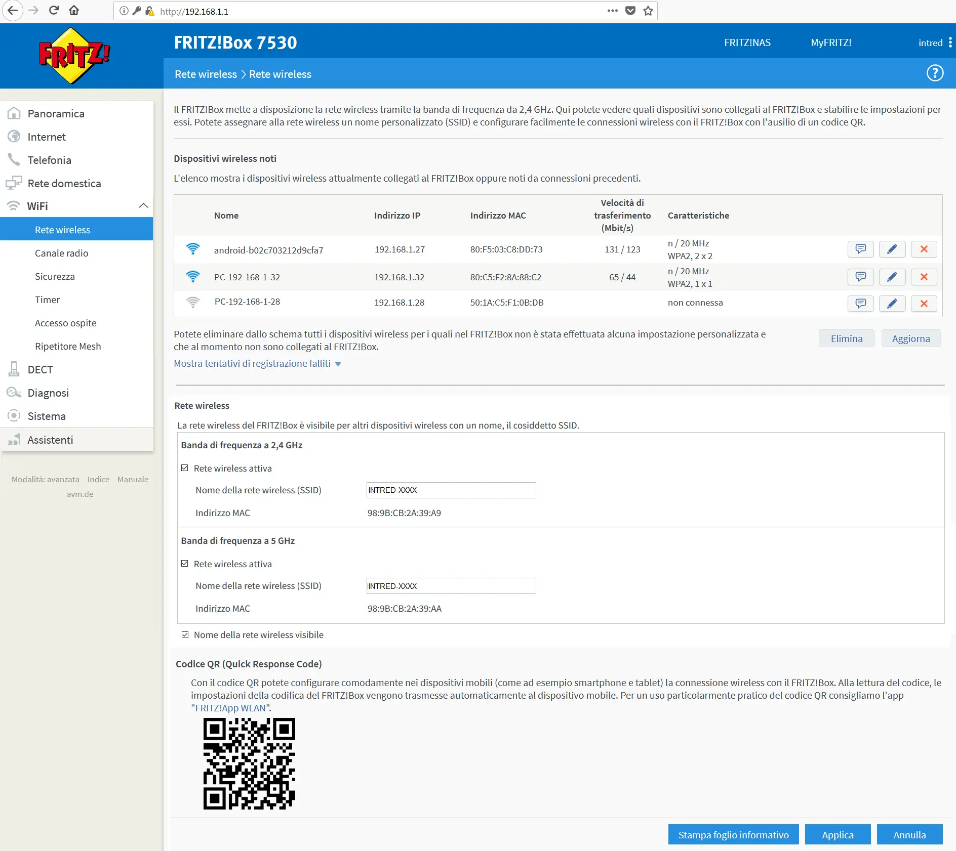Edit device PC-192-168-1-28 with pencil
956x851 pixels.
click(x=892, y=304)
